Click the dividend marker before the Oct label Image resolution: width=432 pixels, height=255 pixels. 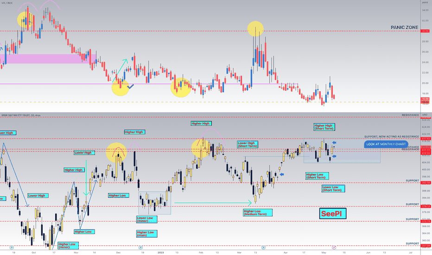pos(12,248)
